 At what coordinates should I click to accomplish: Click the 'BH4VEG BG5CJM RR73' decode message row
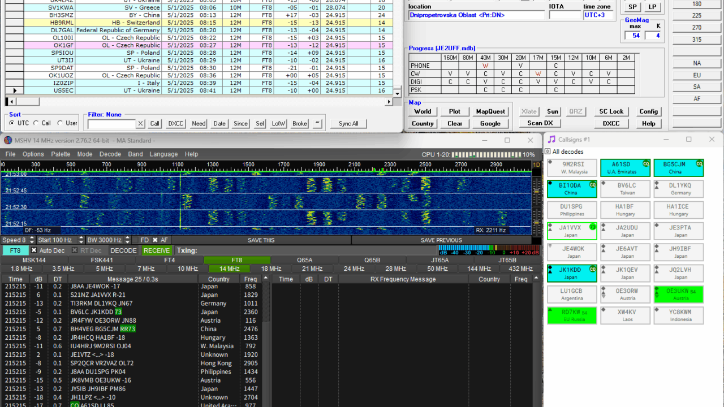tap(131, 329)
